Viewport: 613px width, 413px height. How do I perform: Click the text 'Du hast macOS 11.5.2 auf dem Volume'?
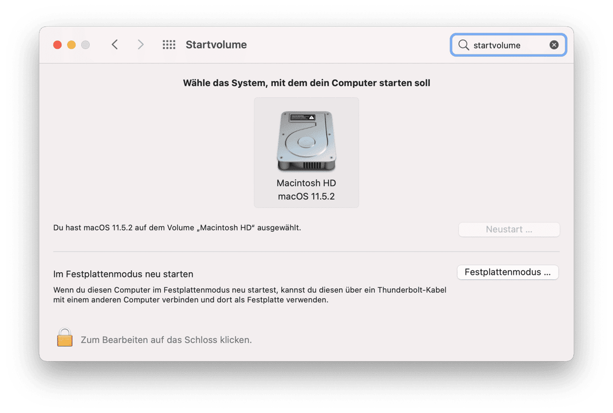click(125, 228)
